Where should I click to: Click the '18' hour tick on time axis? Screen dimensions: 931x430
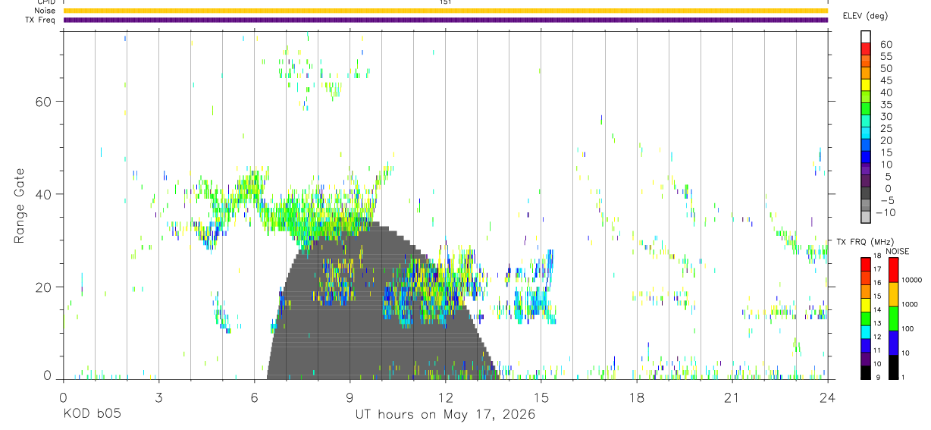(x=637, y=397)
